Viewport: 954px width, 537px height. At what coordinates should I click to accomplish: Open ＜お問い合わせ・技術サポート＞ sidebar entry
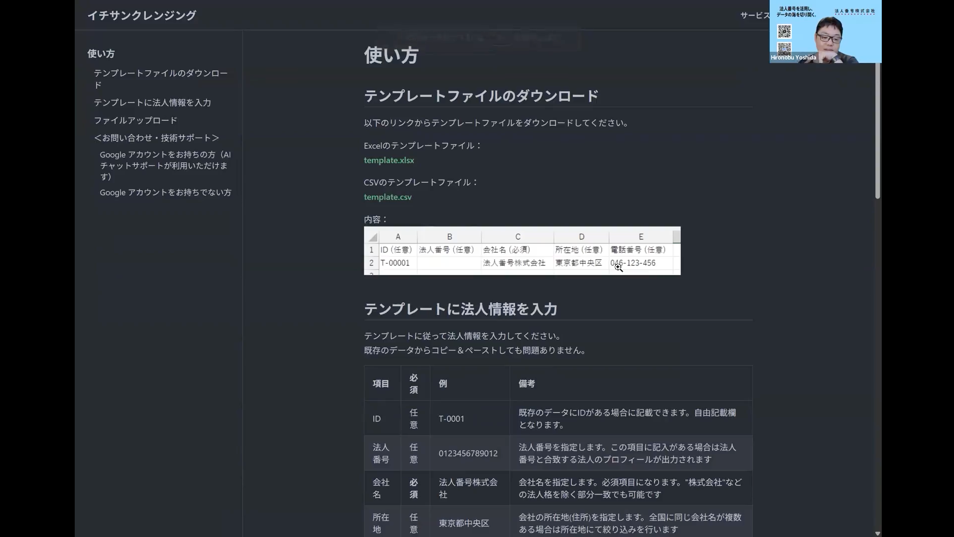(x=156, y=138)
